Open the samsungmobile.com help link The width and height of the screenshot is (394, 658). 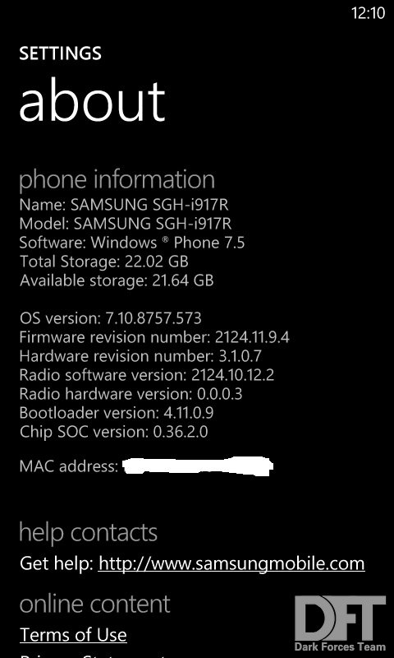point(231,563)
